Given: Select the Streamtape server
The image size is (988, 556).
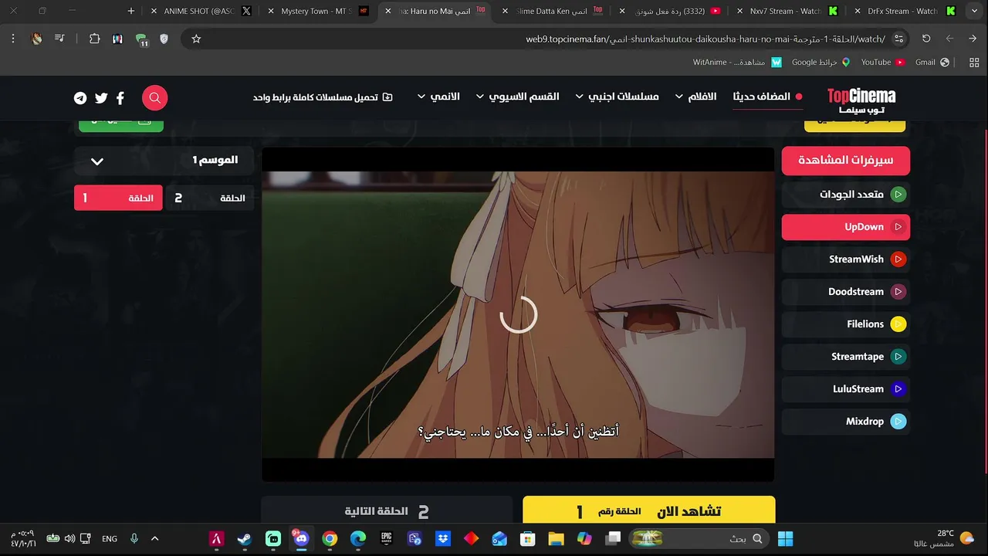Looking at the screenshot, I should 846,357.
